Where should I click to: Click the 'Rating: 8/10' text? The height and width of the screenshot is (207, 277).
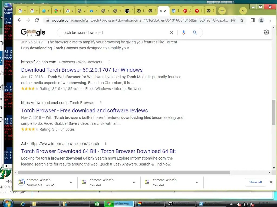click(50, 89)
